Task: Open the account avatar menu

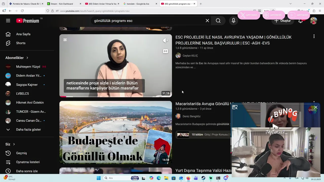Action: point(314,21)
